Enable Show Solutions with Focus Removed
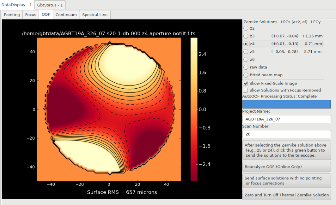This screenshot has height=205, width=336. pyautogui.click(x=245, y=90)
